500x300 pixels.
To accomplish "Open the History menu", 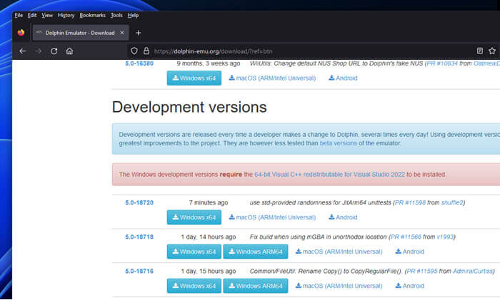I will (66, 15).
